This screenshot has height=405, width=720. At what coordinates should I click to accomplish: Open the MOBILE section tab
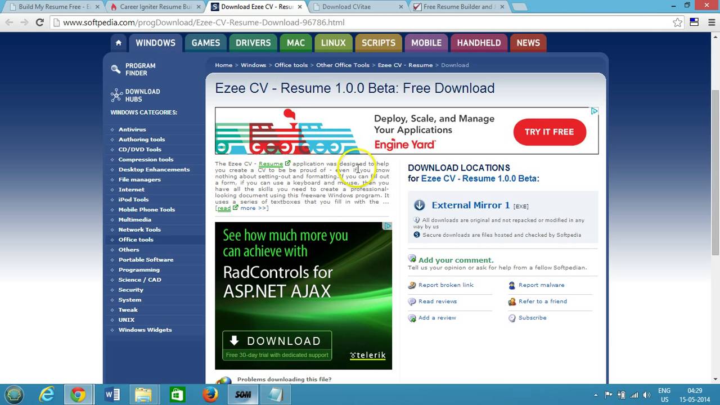[426, 43]
